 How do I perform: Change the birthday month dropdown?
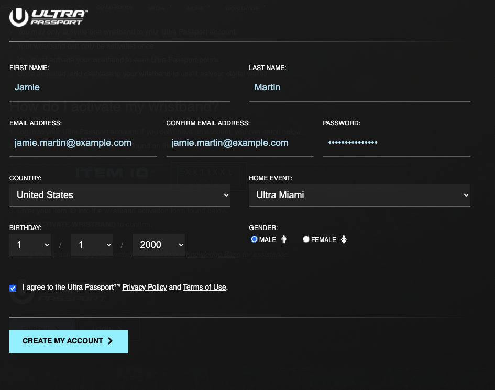pyautogui.click(x=30, y=245)
